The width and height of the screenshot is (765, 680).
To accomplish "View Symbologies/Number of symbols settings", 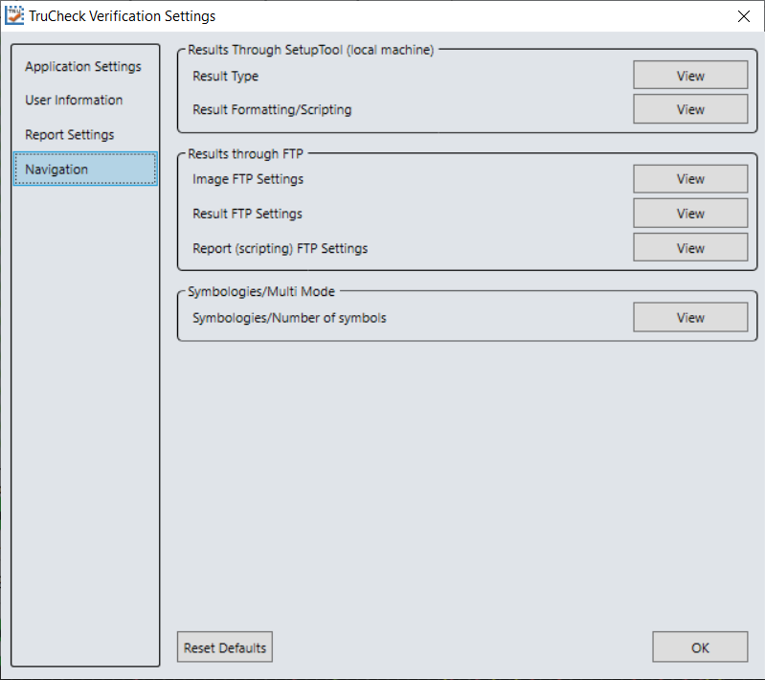I will click(x=689, y=318).
